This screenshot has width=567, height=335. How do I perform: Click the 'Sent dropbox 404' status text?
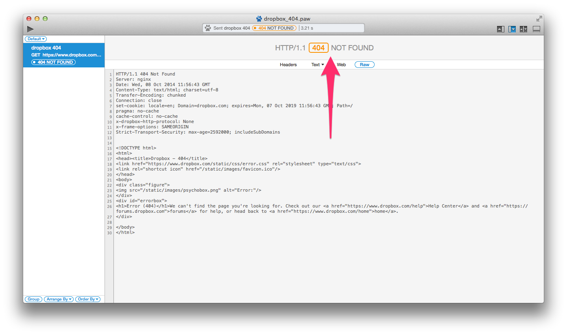pos(231,28)
